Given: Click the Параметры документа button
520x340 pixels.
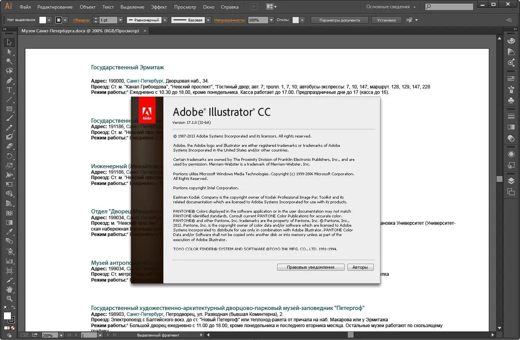Looking at the screenshot, I should (x=340, y=20).
